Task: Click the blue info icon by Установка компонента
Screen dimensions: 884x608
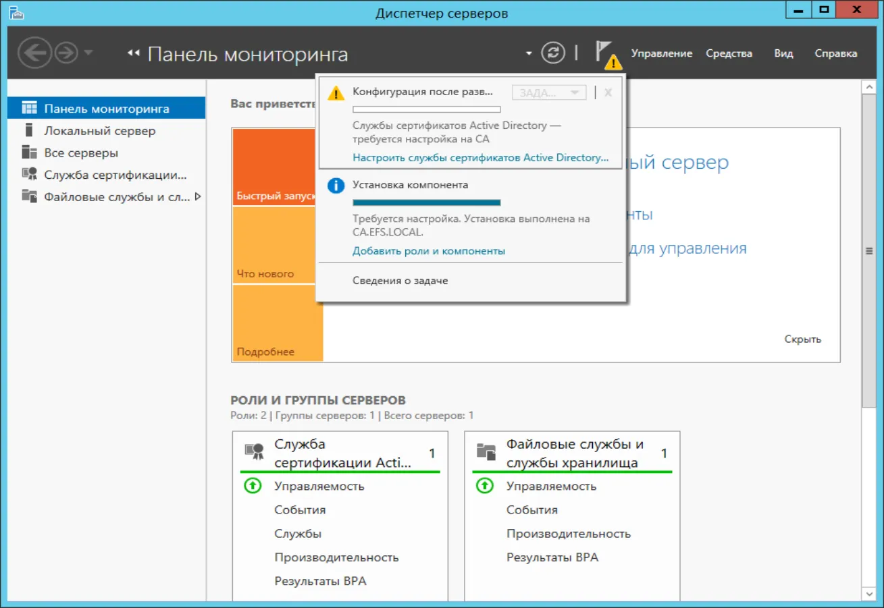Action: [x=336, y=186]
